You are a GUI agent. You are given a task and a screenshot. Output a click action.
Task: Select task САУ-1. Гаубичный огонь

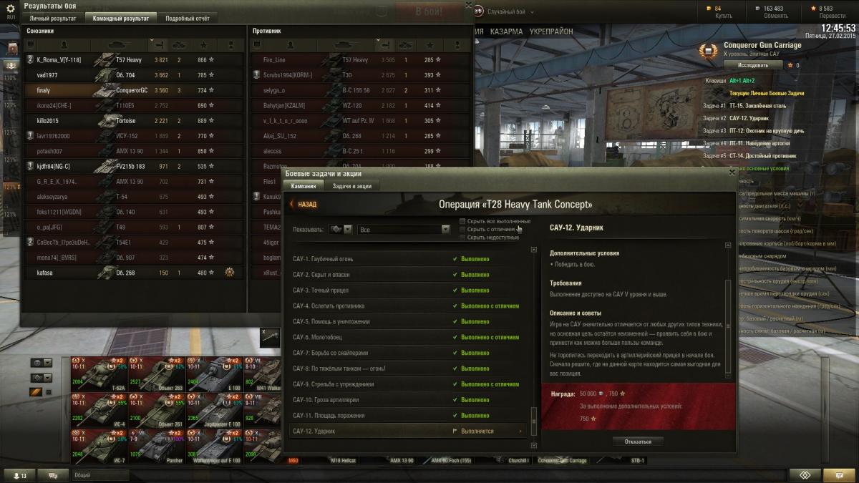coord(409,258)
